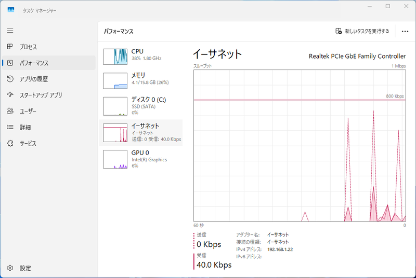Click the パフォーマンス page header title
Image resolution: width=416 pixels, height=278 pixels.
[119, 32]
